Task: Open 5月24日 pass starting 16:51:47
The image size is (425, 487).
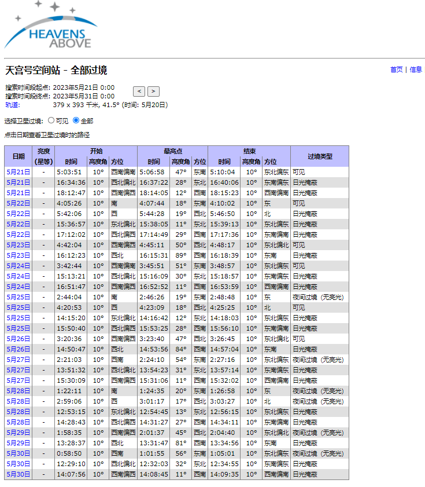Action: tap(19, 287)
